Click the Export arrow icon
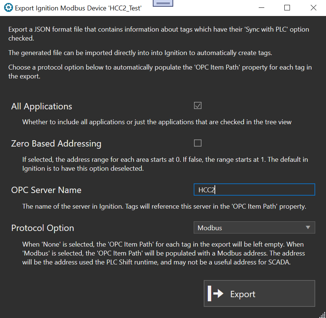This screenshot has height=318, width=326. [x=216, y=293]
